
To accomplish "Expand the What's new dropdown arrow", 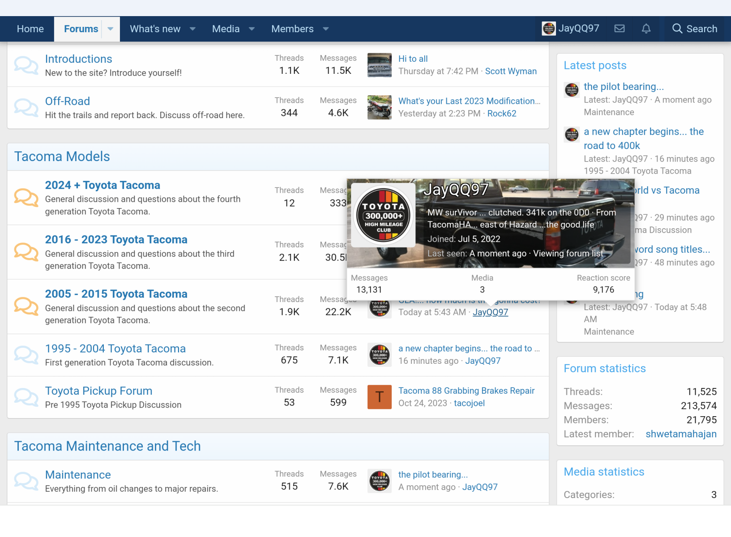I will coord(193,29).
